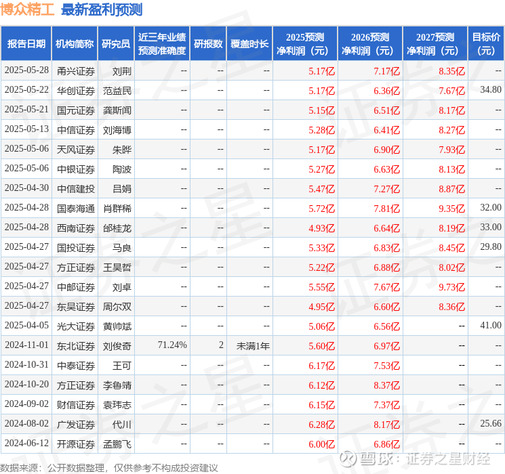Select the 华创证券 institution cell

(x=76, y=91)
